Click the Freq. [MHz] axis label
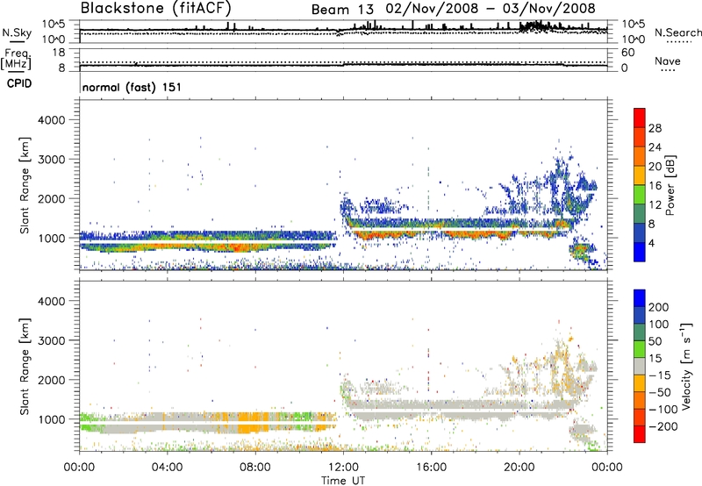 (x=16, y=59)
